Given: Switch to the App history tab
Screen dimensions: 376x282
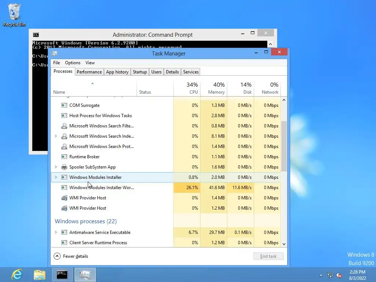Looking at the screenshot, I should [117, 72].
